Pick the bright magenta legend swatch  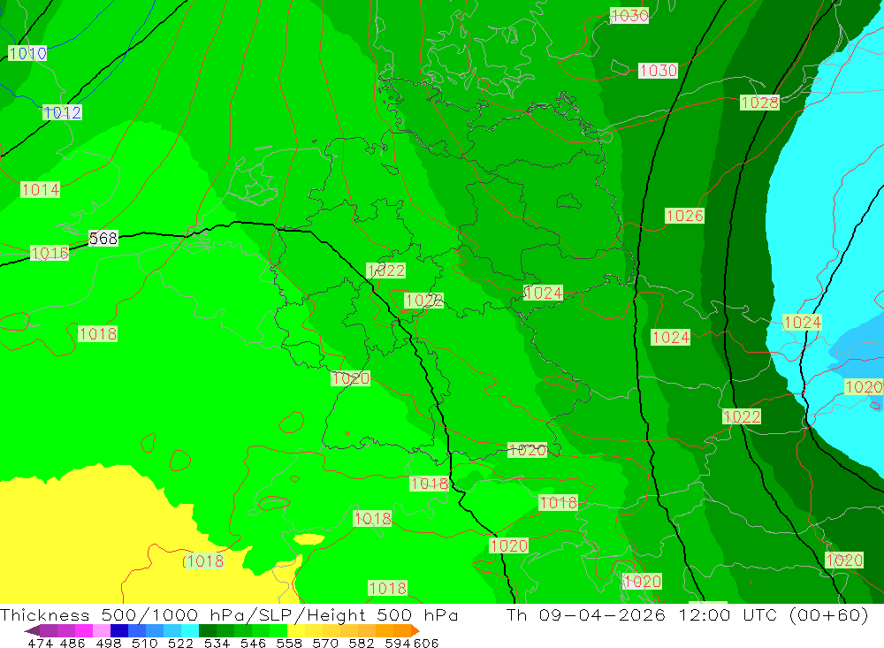click(84, 630)
